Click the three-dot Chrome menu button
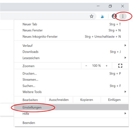 (123, 16)
